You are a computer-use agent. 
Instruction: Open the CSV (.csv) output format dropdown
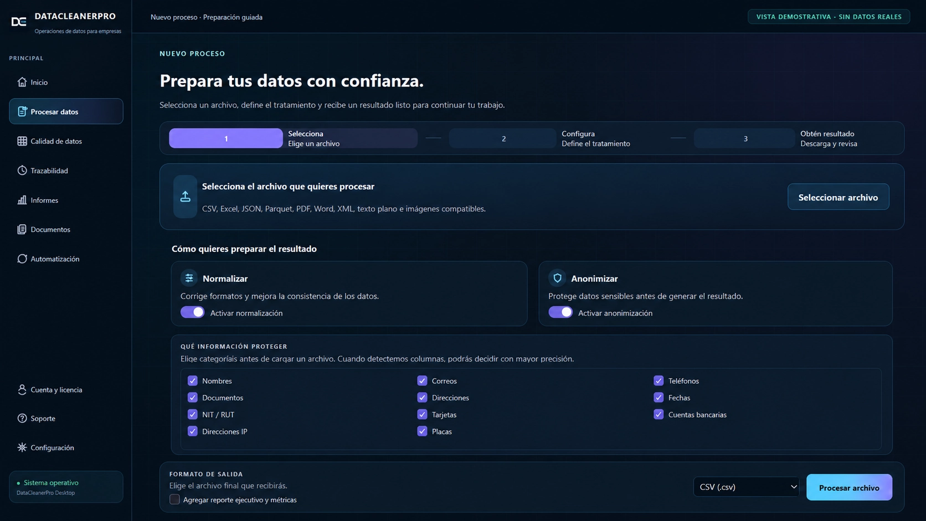746,487
